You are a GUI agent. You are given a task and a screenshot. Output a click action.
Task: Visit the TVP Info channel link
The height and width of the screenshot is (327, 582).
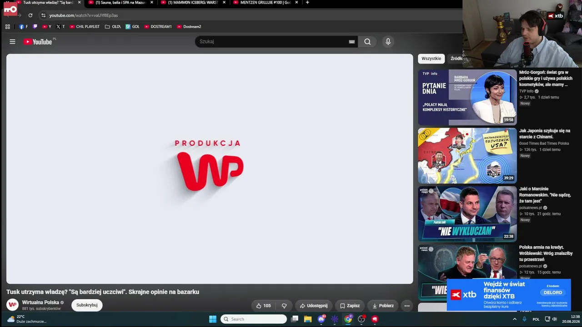[x=527, y=91]
